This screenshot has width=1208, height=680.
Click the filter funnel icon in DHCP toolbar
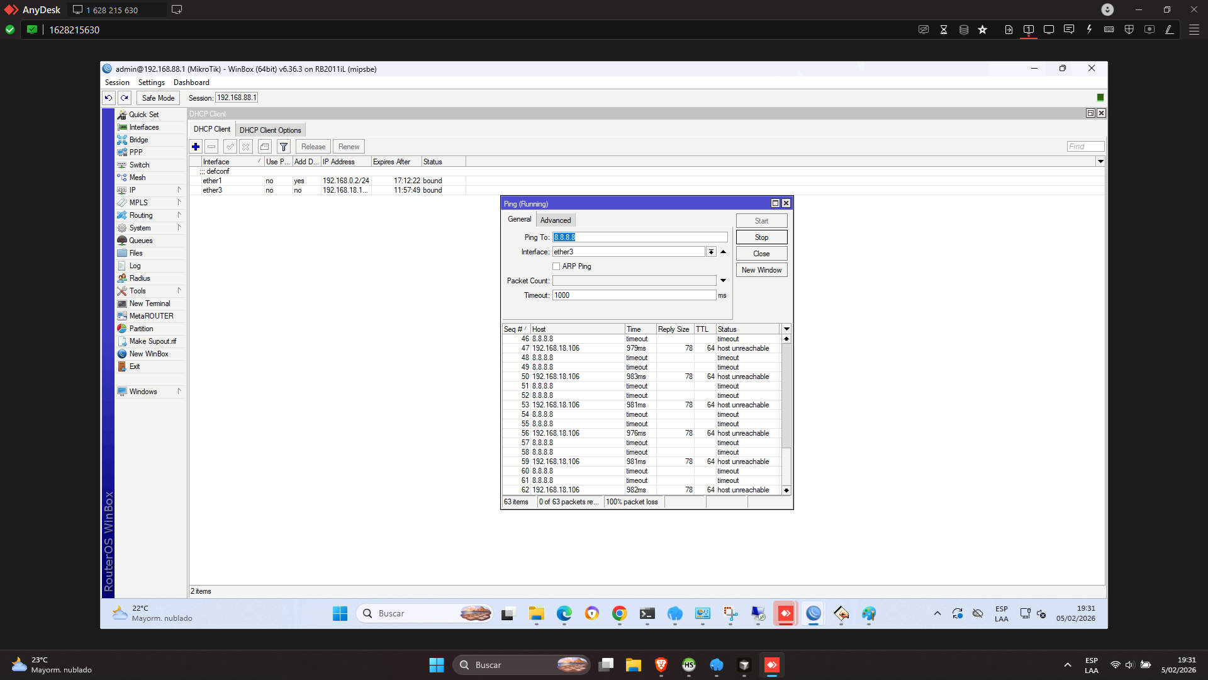284,147
